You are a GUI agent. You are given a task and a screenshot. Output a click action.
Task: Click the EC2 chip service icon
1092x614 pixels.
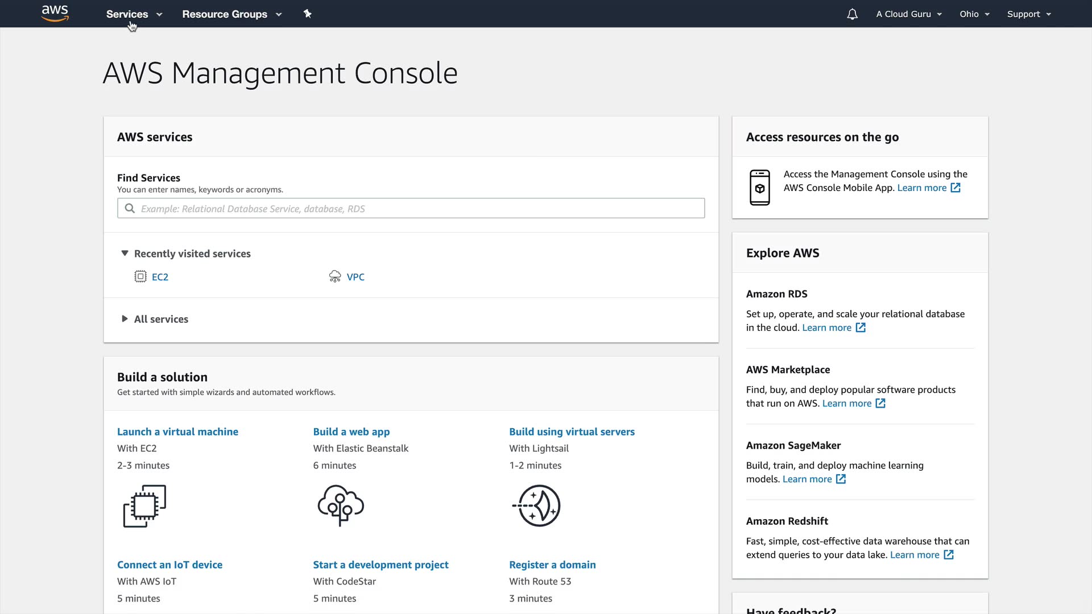[x=140, y=277]
